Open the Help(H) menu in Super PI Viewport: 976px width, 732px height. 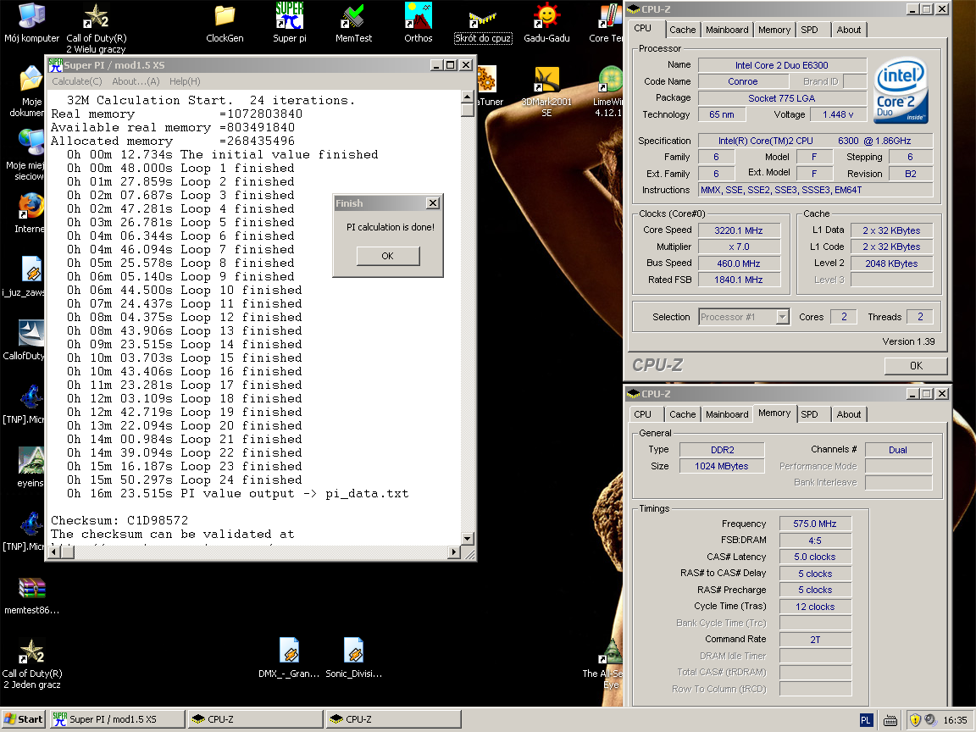point(185,81)
